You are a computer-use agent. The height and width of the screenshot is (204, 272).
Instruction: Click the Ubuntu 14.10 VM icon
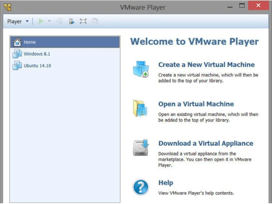click(17, 65)
